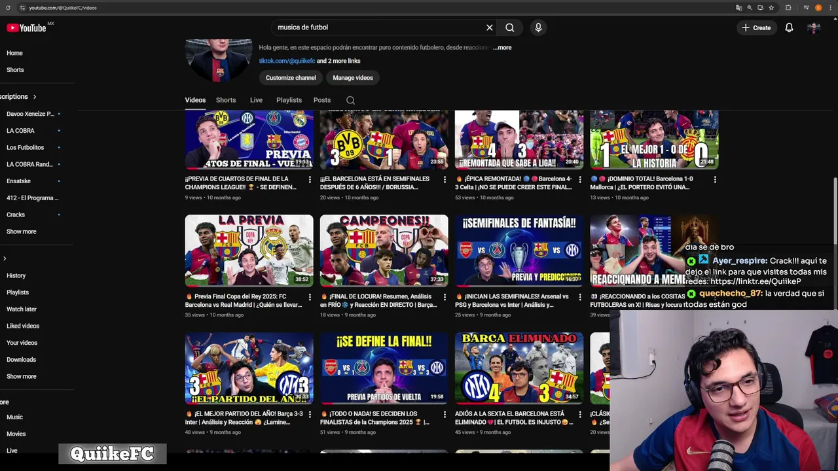838x471 pixels.
Task: Open options for PREVIA DE CUARTOS DE FINAL video
Action: [x=310, y=179]
